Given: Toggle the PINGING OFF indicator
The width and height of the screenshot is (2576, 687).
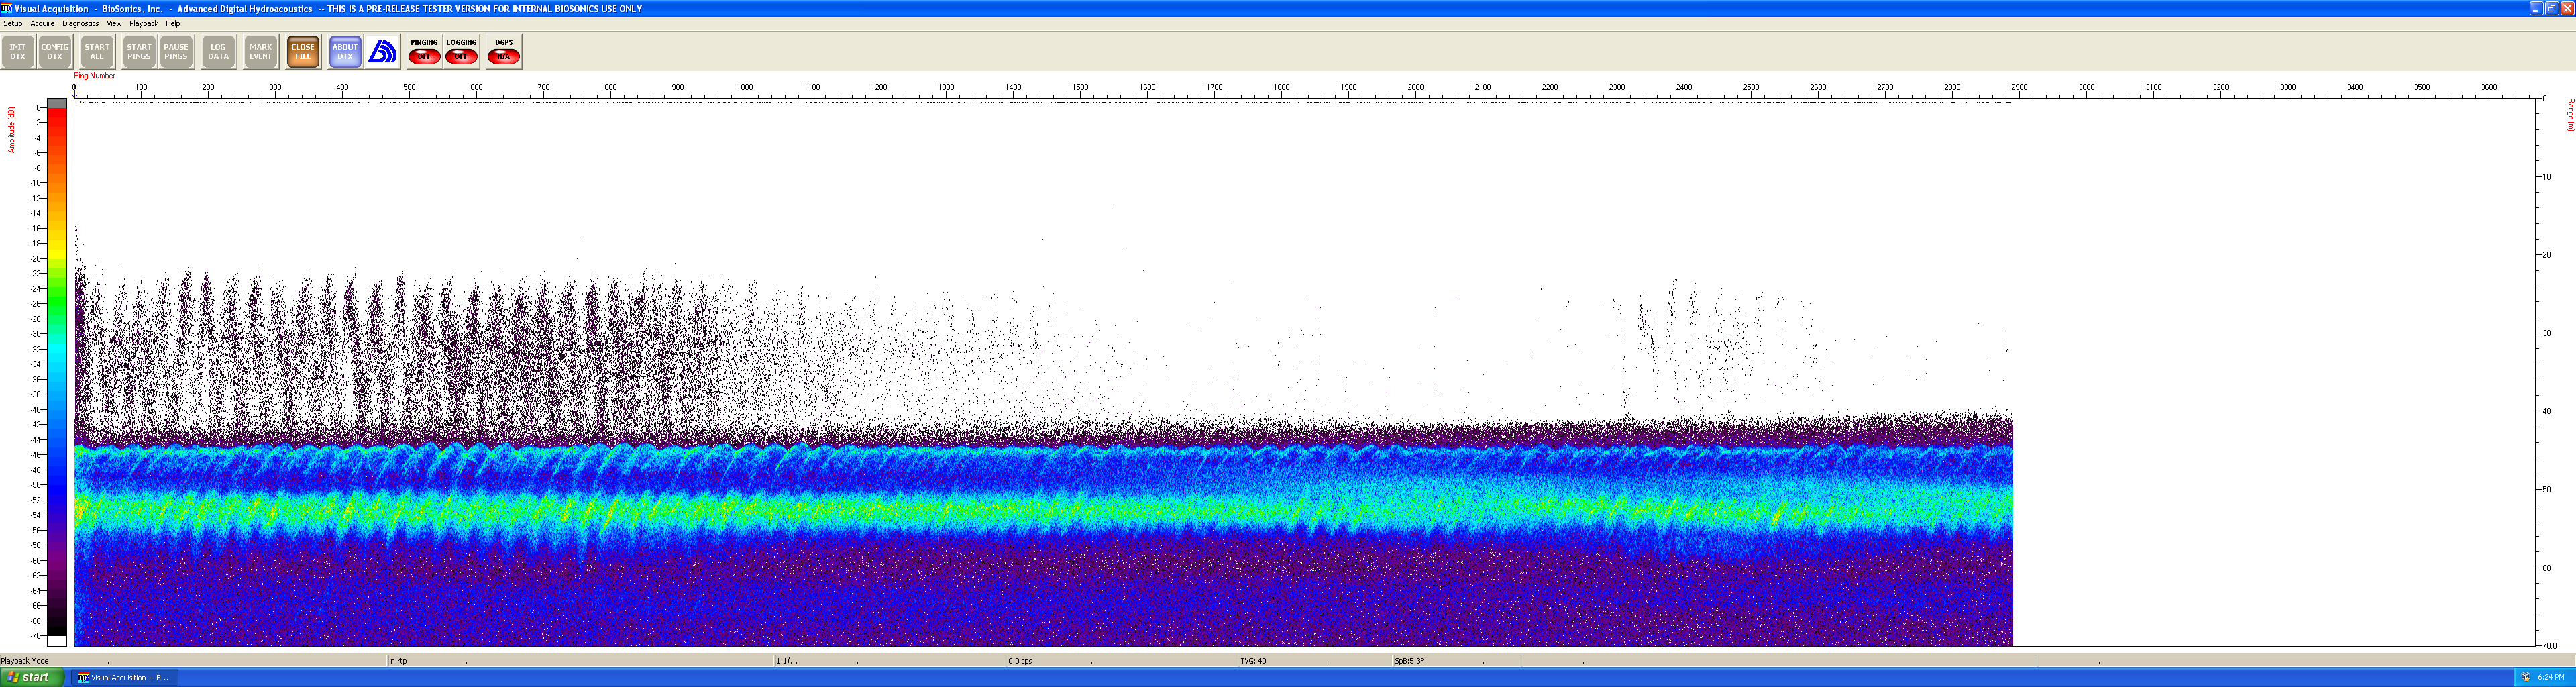Looking at the screenshot, I should point(424,52).
